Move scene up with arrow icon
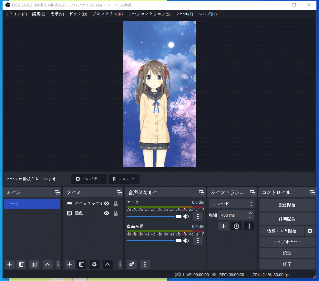 tap(47, 264)
